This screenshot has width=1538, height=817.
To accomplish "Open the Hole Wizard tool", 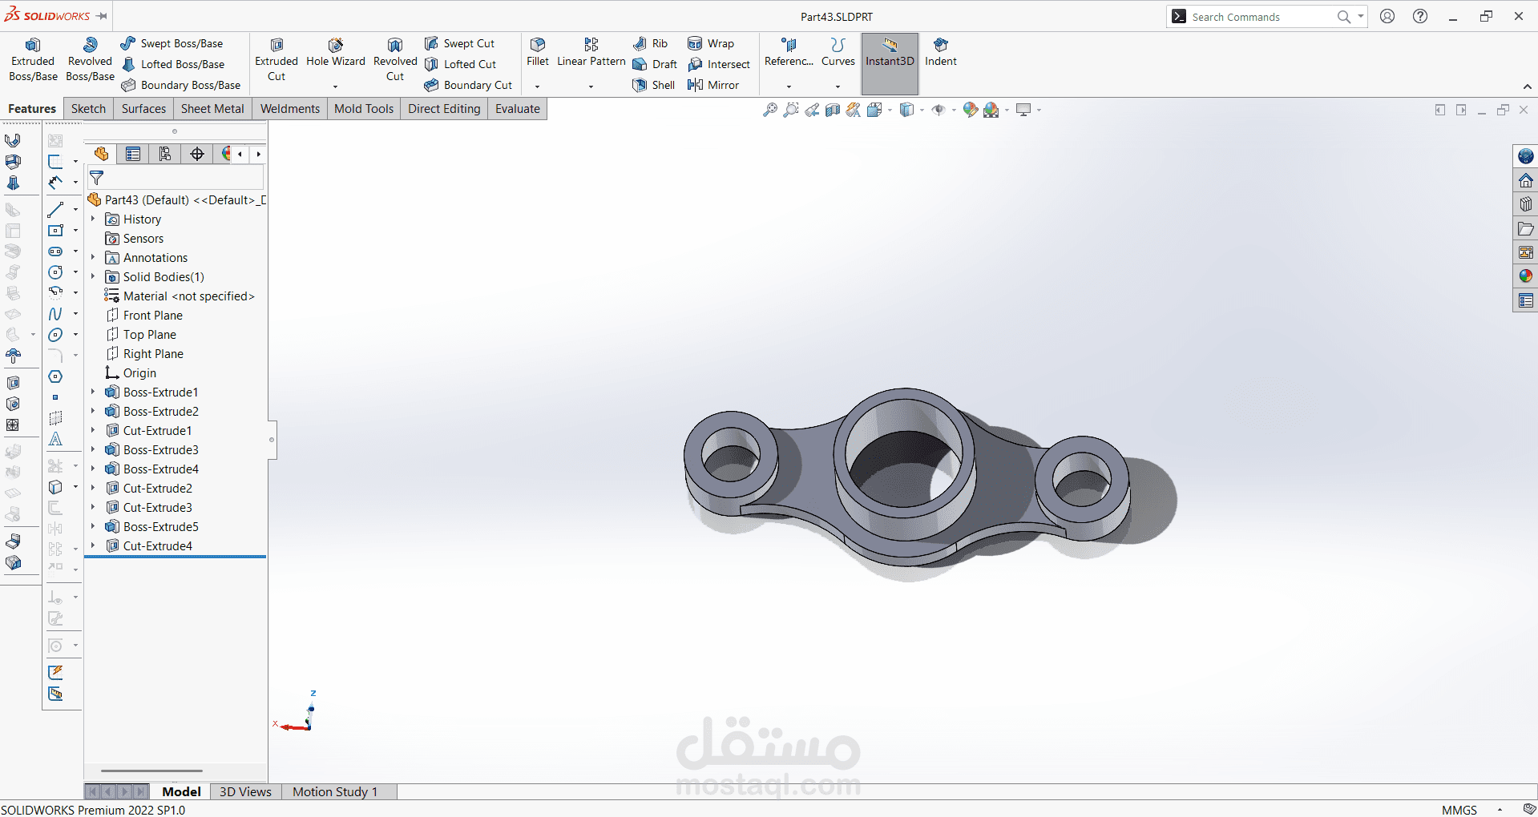I will tap(336, 53).
